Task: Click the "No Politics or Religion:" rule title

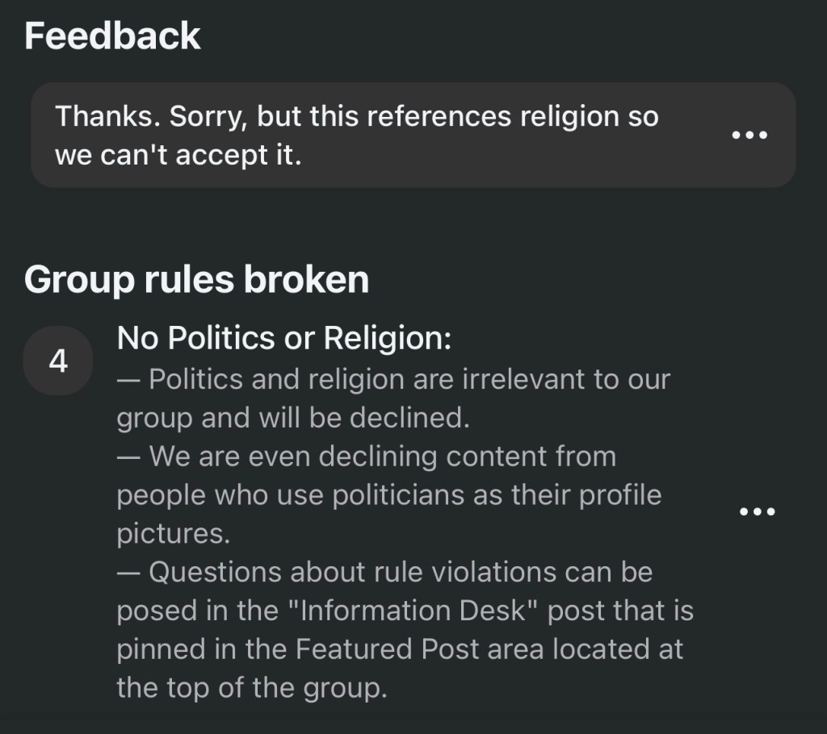Action: click(283, 339)
